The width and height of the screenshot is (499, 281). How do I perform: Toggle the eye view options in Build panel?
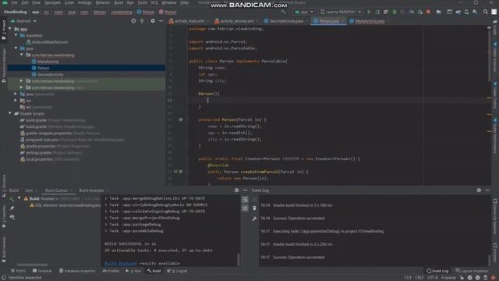(x=12, y=217)
